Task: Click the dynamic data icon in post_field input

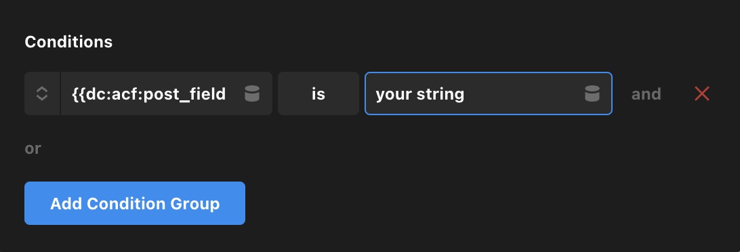Action: (x=252, y=93)
